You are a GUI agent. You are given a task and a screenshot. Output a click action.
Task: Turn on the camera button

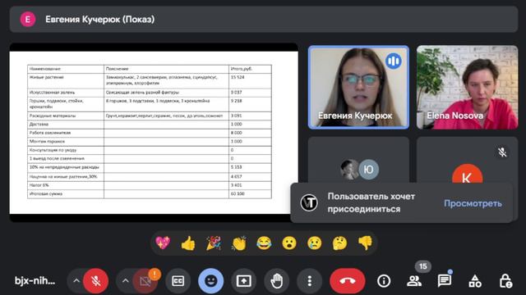click(145, 281)
